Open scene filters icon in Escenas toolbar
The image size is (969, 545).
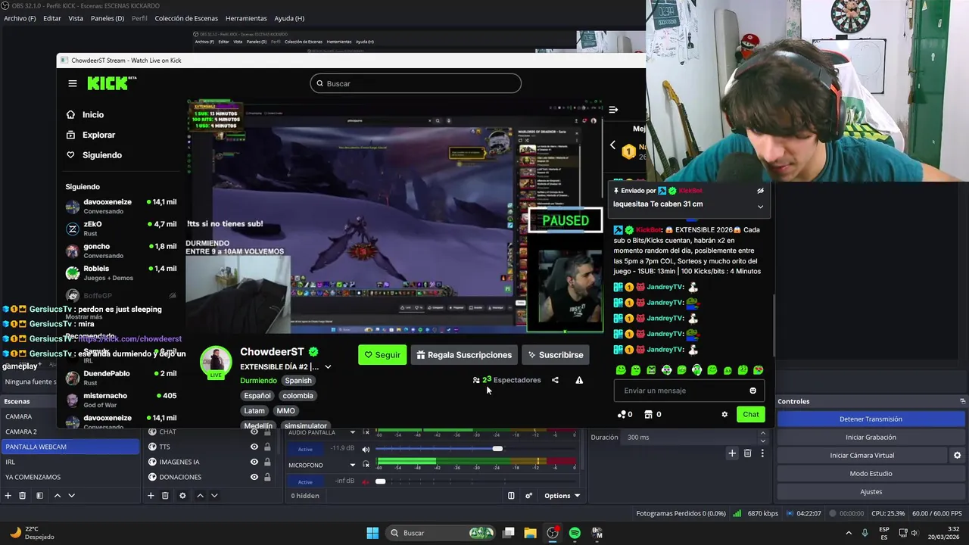(39, 496)
